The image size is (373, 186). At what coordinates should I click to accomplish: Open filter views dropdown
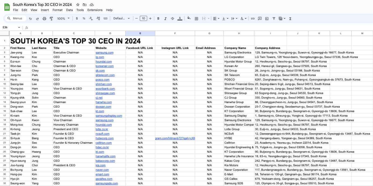pyautogui.click(x=282, y=19)
